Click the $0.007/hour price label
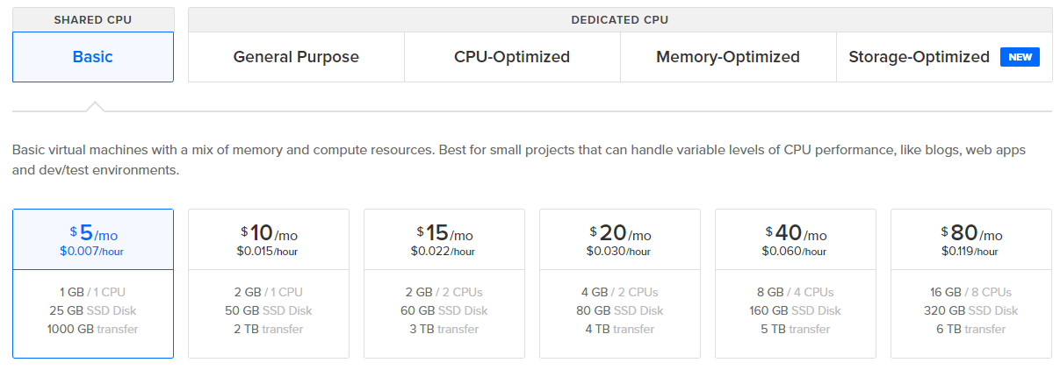Viewport: 1060px width, 377px height. 93,252
